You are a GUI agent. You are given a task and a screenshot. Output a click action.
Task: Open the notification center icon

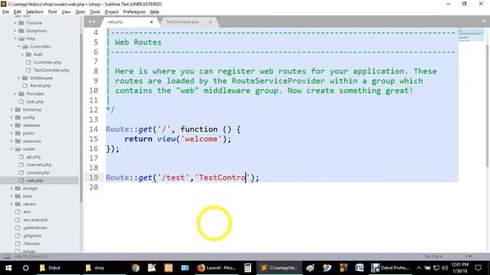(478, 268)
